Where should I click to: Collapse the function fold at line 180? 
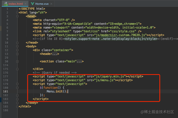17,88
